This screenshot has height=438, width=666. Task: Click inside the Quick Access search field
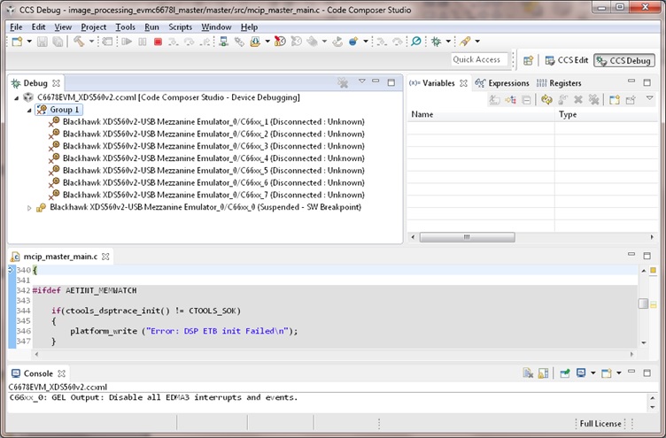click(x=477, y=59)
